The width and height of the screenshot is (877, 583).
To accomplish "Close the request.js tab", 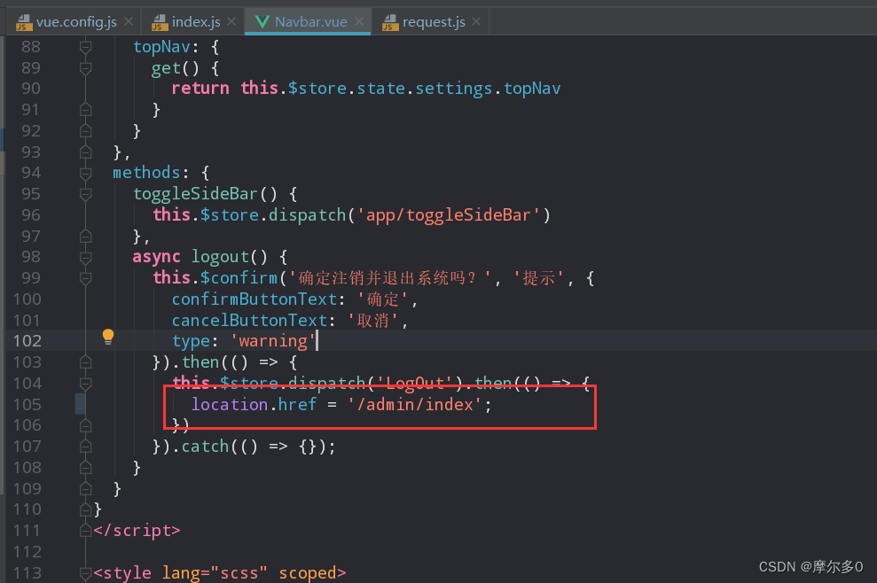I will point(476,22).
